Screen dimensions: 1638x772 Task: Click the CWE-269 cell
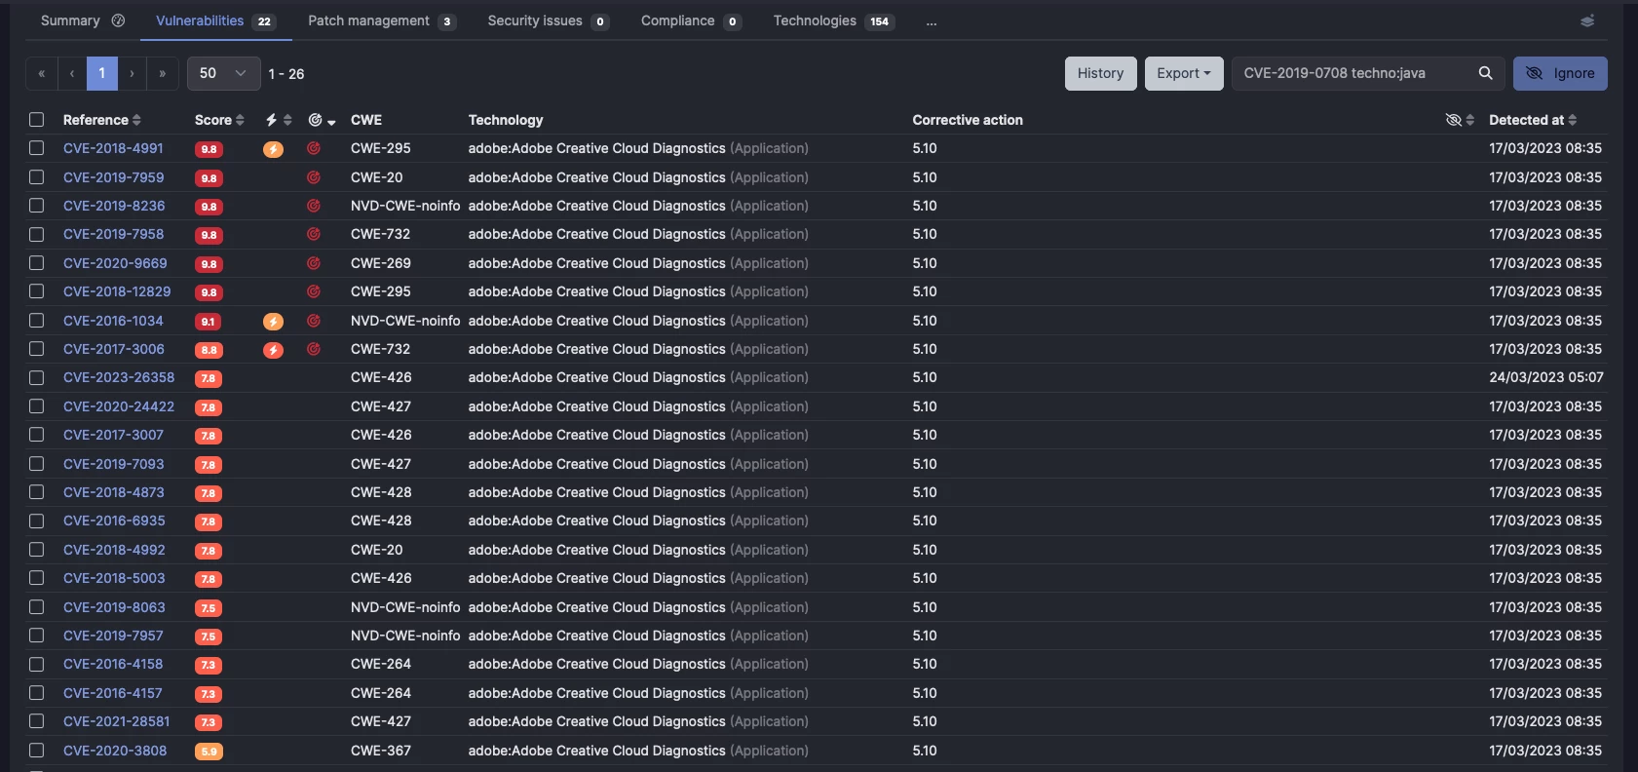tap(381, 263)
